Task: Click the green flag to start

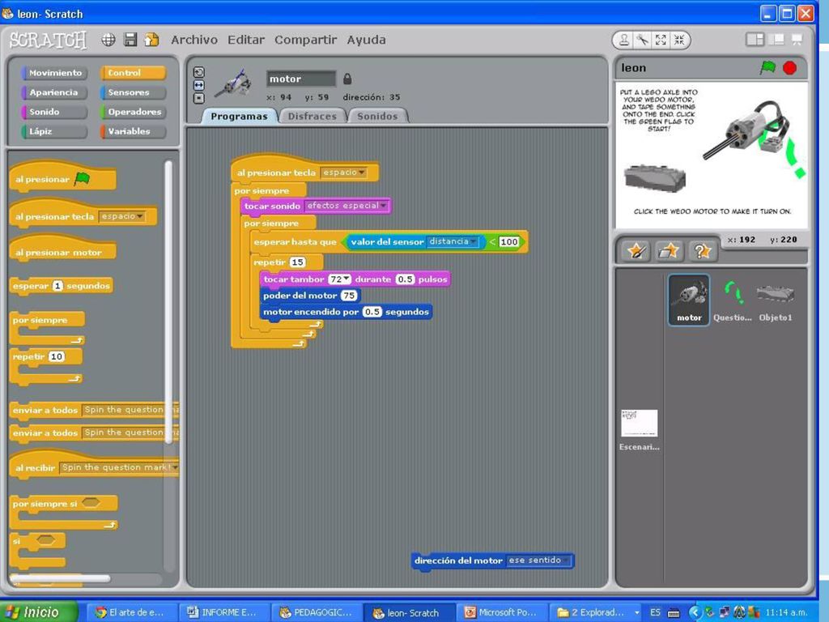Action: 767,68
